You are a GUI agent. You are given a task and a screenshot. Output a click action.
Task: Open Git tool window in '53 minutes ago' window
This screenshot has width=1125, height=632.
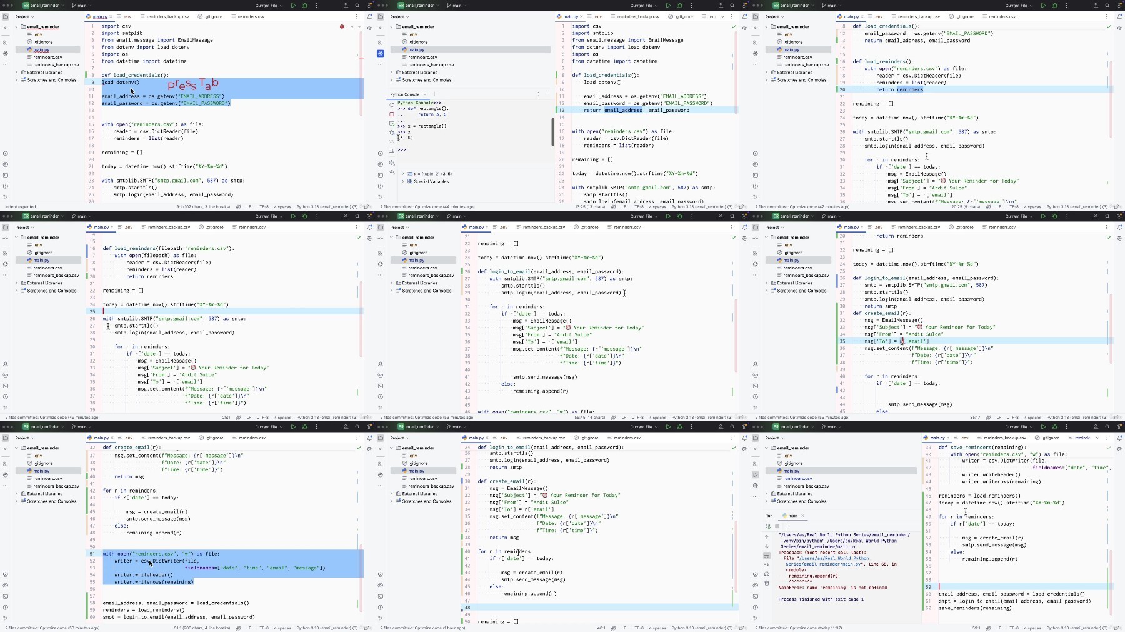tap(381, 407)
